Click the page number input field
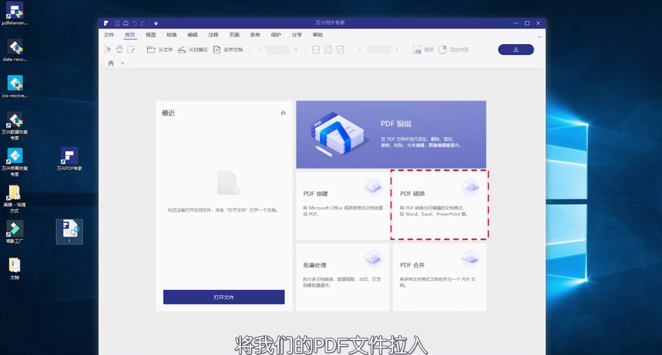662x355 pixels. click(x=379, y=50)
